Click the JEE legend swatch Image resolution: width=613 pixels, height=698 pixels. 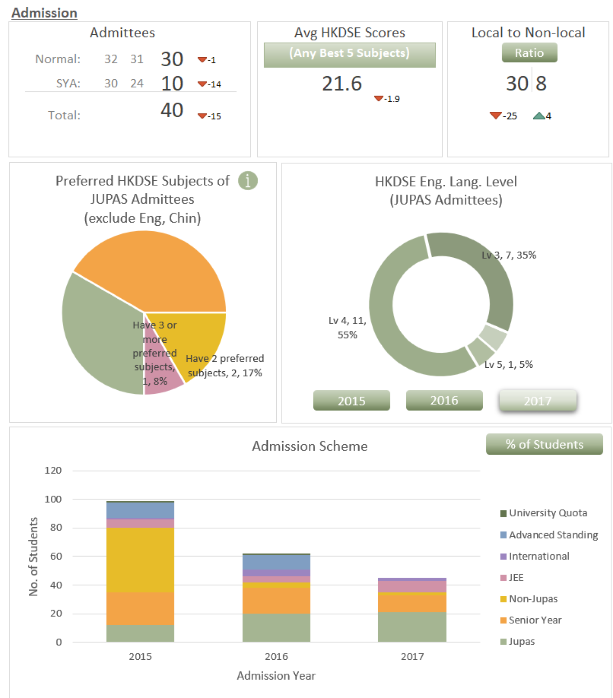click(x=503, y=578)
